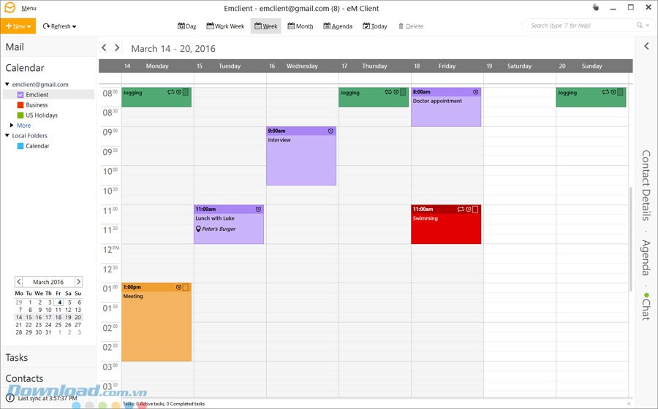Open the Menu in title bar
Screen dimensions: 658x409
(x=29, y=8)
